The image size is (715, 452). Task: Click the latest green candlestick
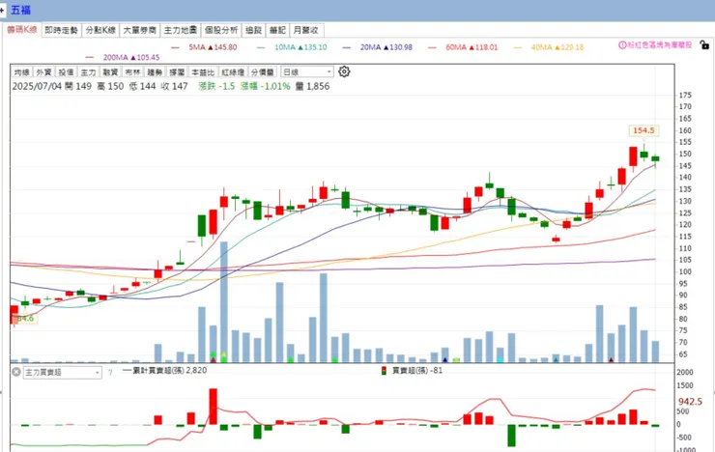(655, 158)
